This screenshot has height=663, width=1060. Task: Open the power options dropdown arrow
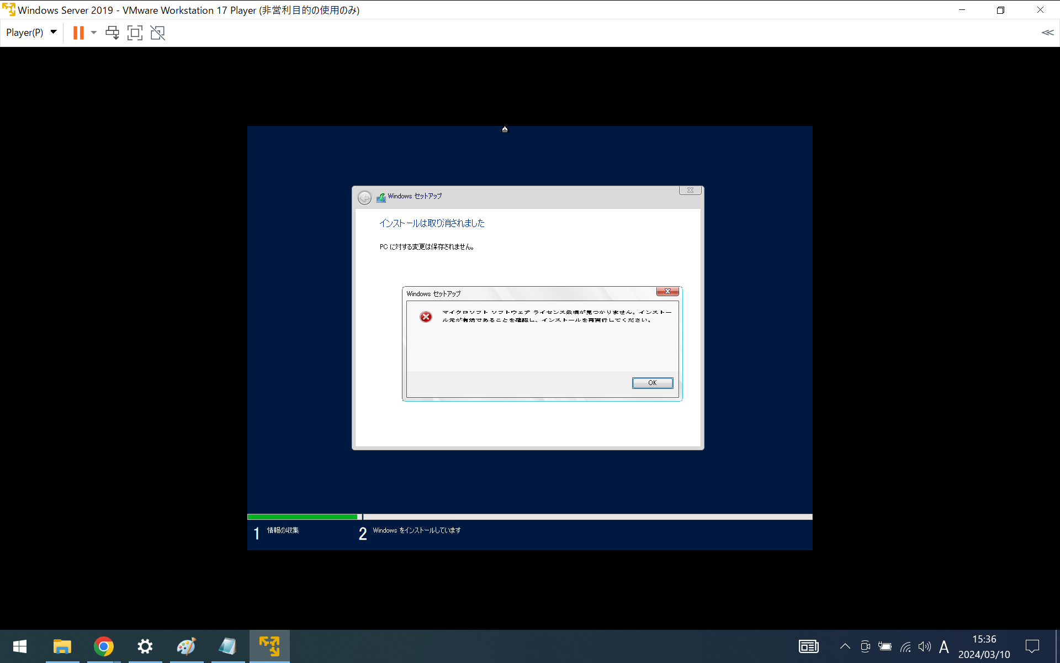point(94,33)
